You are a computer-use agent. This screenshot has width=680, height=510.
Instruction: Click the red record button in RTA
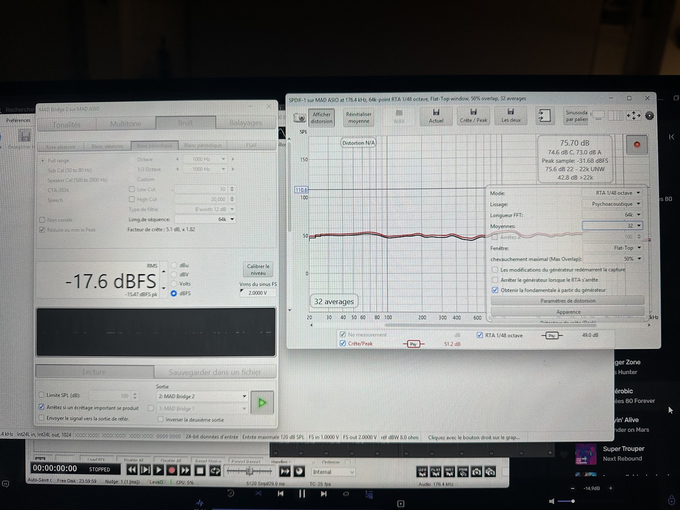[x=636, y=144]
